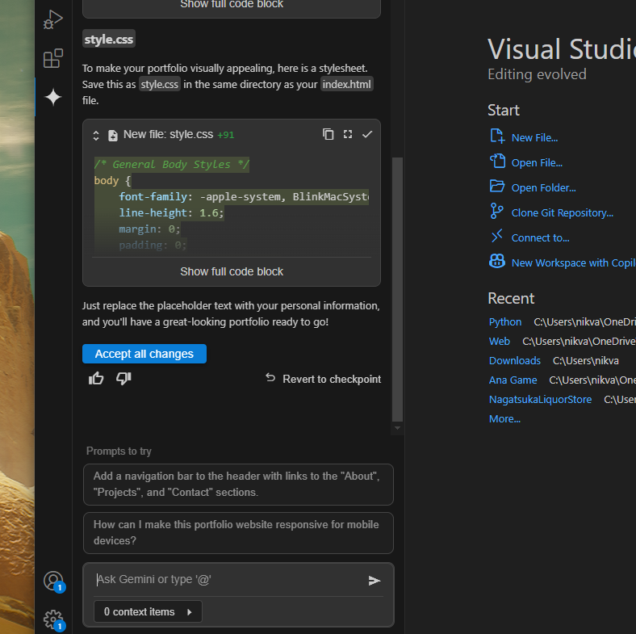Screen dimensions: 636x634
Task: Click the line-height: 1.6 code line
Action: pyautogui.click(x=171, y=213)
